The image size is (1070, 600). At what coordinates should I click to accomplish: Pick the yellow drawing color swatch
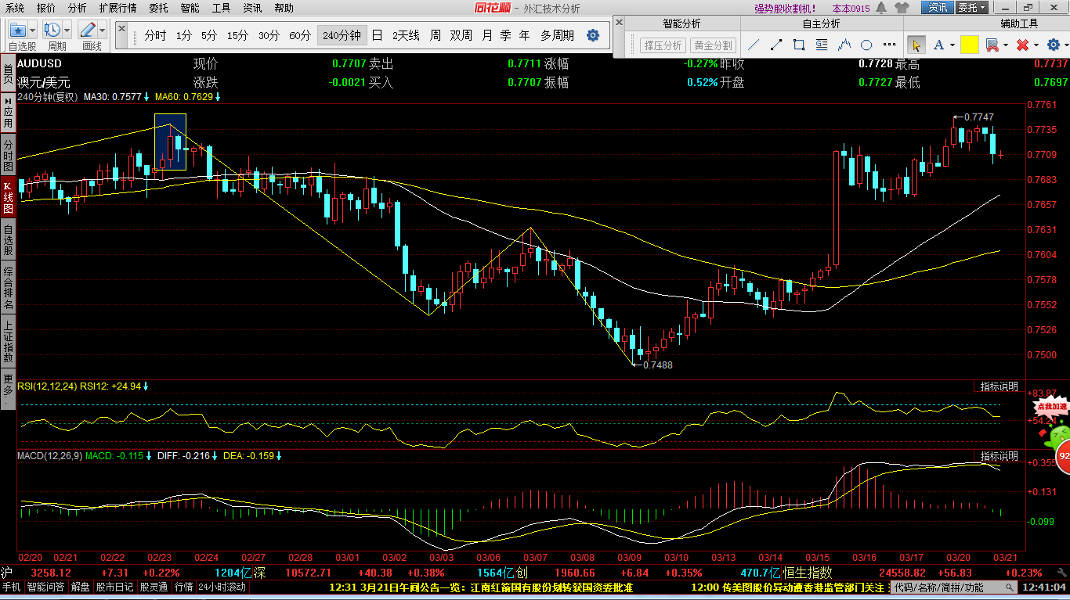pos(970,45)
